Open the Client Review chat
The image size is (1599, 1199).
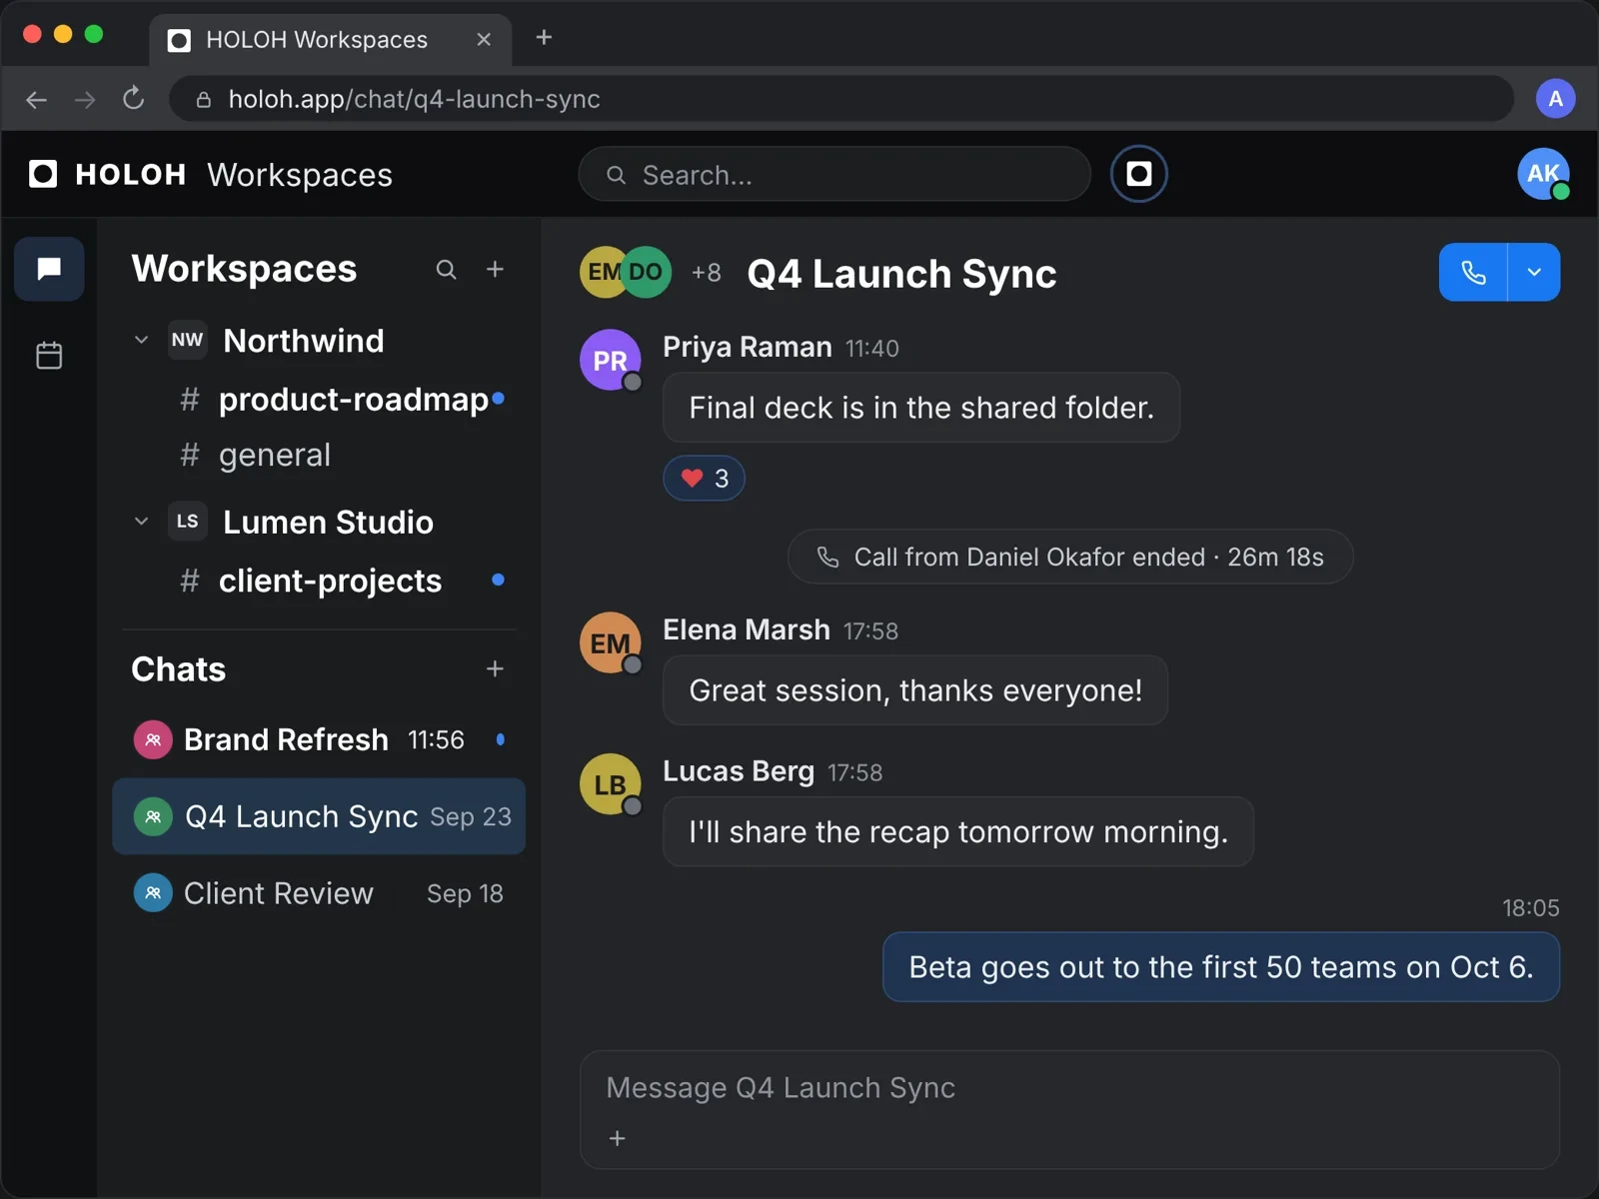[x=320, y=893]
